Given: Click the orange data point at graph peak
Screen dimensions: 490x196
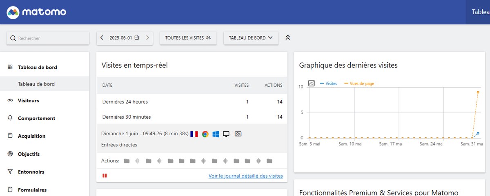Looking at the screenshot, I should tap(478, 92).
